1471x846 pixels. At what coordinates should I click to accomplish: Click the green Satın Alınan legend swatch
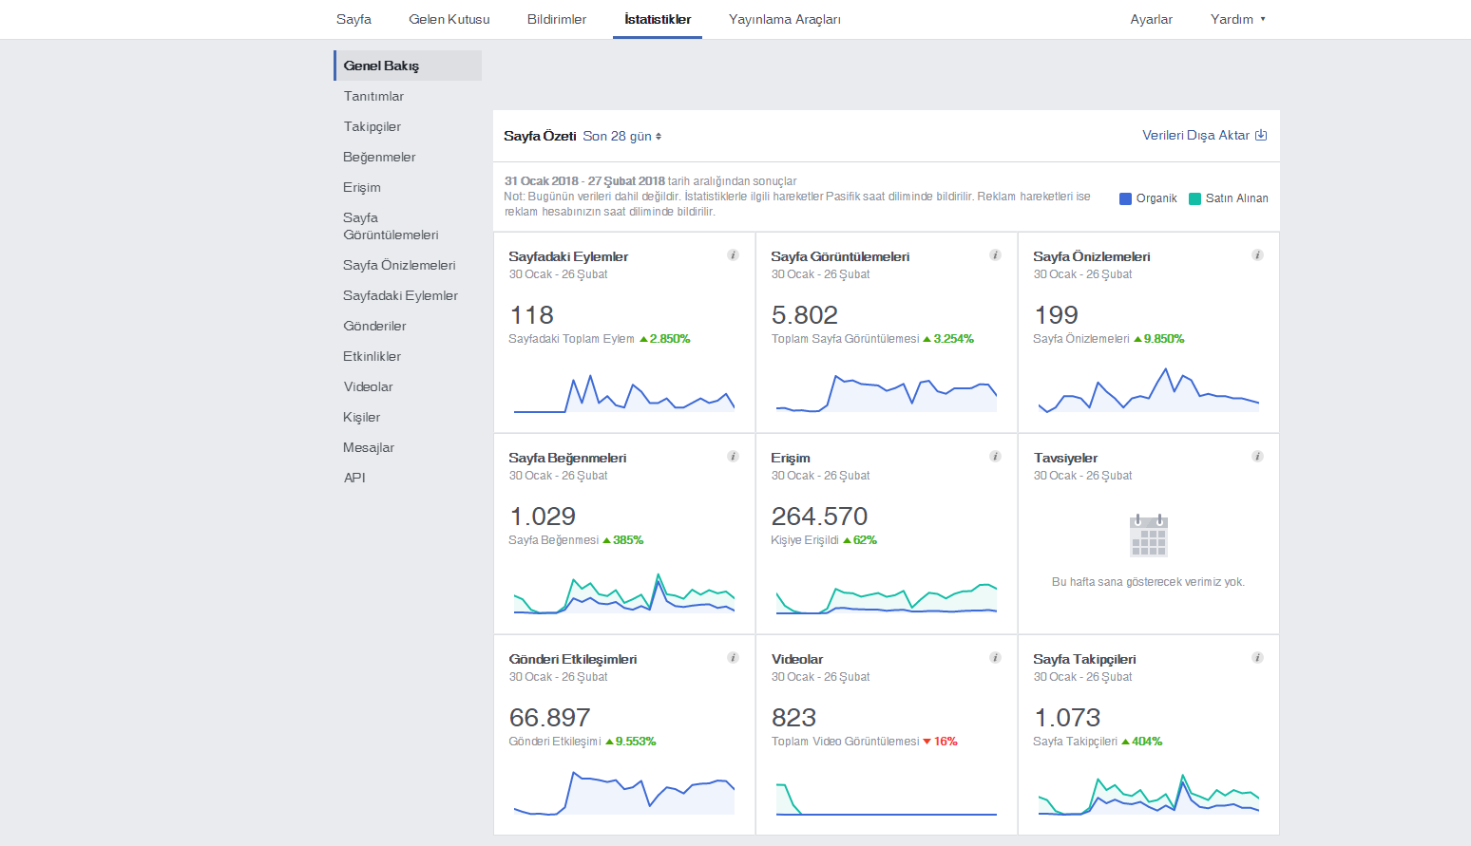point(1195,198)
